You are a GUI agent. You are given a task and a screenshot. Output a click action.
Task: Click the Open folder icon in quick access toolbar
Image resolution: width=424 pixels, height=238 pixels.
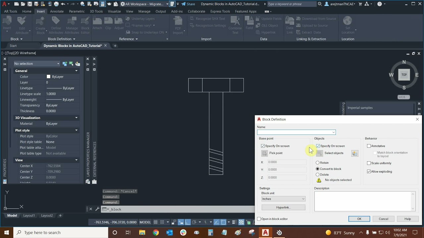point(23,4)
